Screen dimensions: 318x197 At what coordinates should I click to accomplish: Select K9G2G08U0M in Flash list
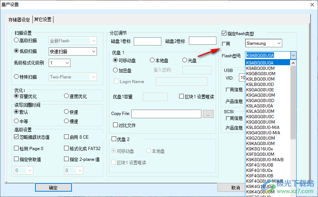268,138
